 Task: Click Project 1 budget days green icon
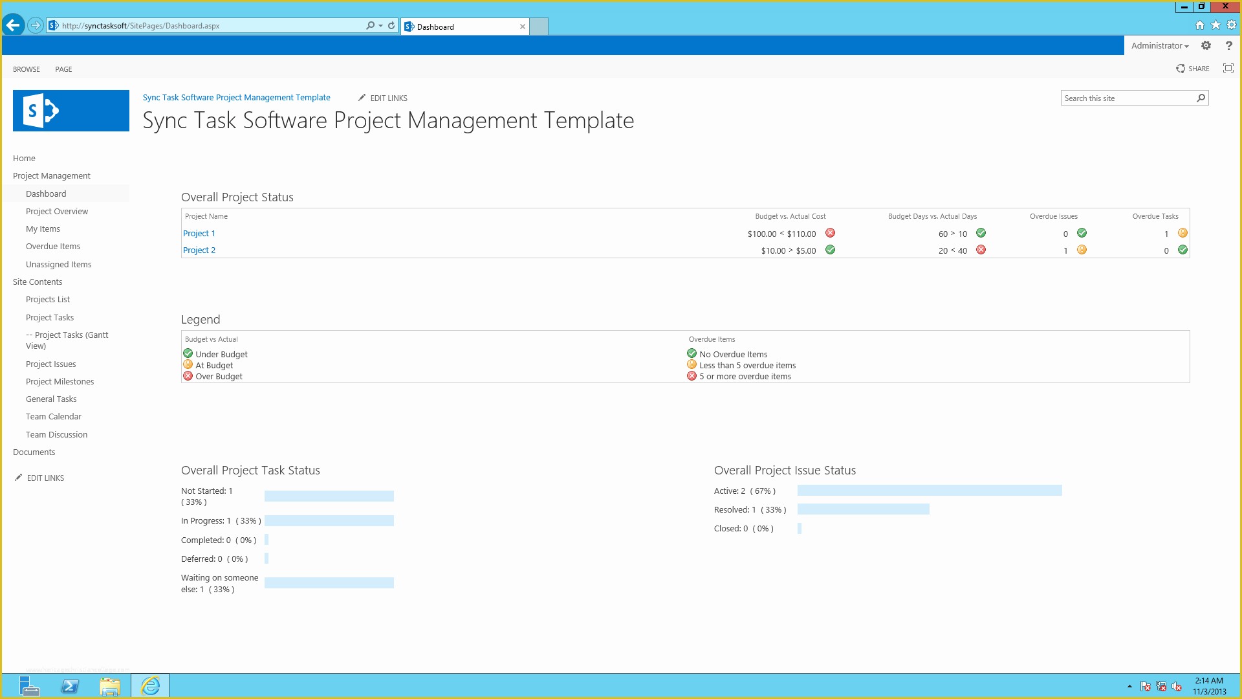coord(981,233)
